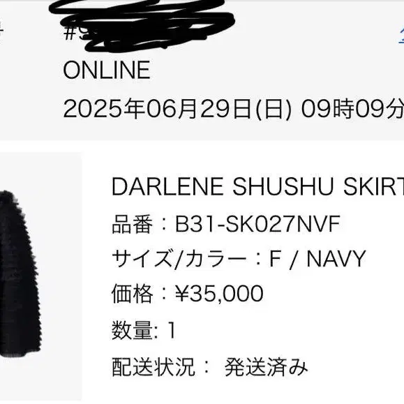The height and width of the screenshot is (404, 404).
Task: Select the 価格 label
Action: [x=132, y=294]
